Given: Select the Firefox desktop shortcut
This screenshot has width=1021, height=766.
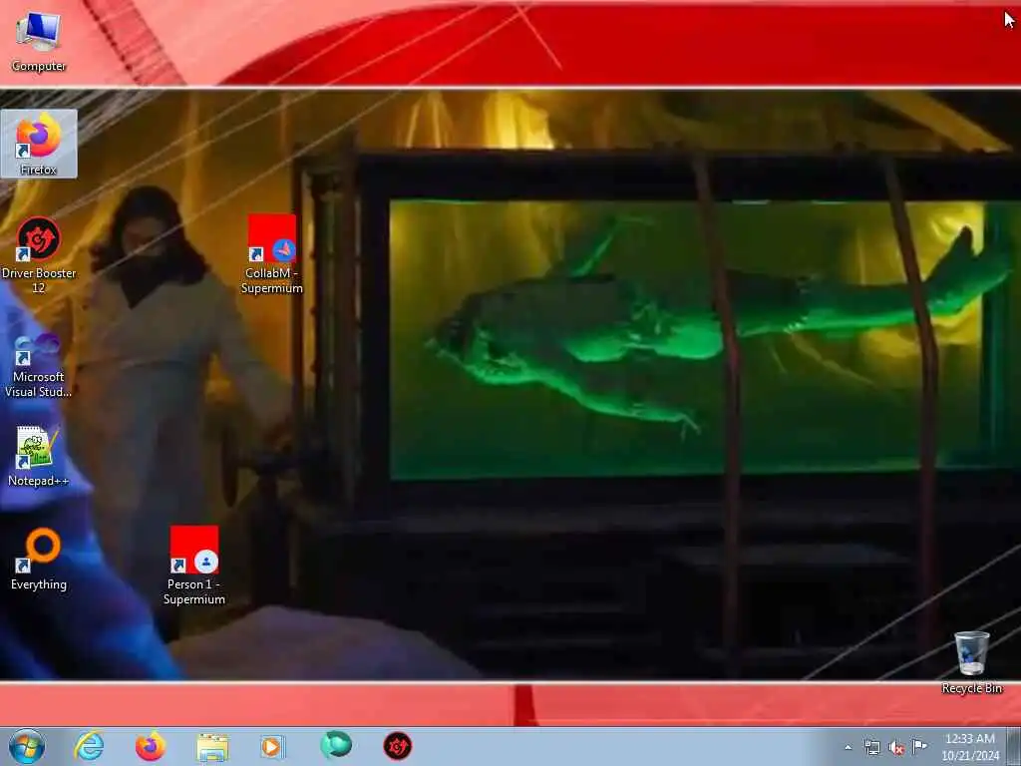Looking at the screenshot, I should click(x=39, y=144).
